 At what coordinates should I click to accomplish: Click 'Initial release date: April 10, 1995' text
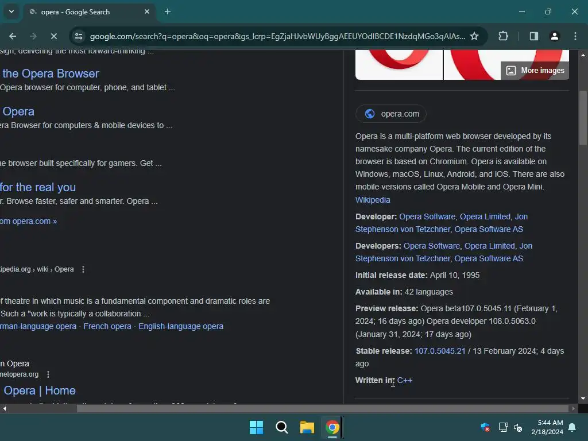[417, 275]
